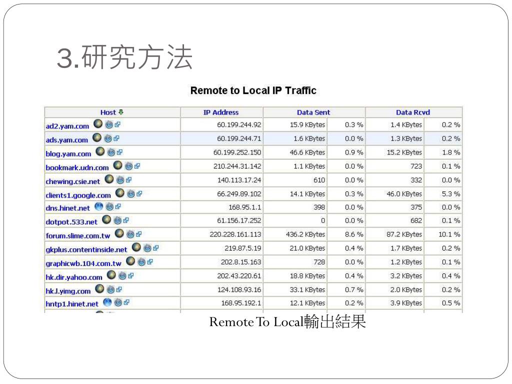Screen dimensions: 512x384
Task: Open the blog.yam.com host link
Action: (68, 154)
